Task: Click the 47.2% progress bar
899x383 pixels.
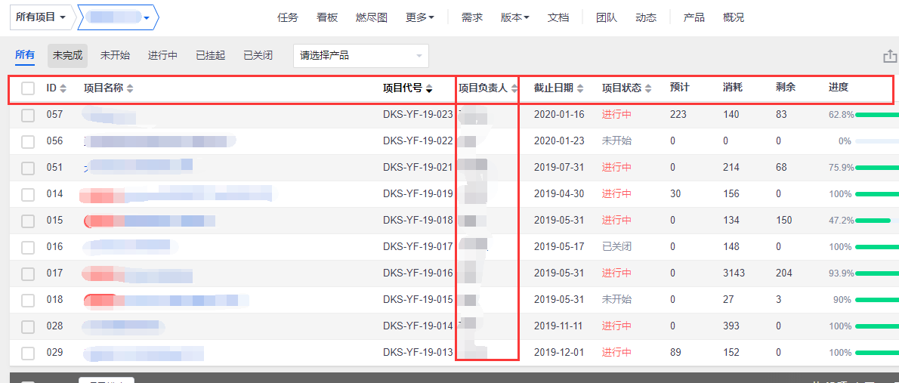Action: 876,220
